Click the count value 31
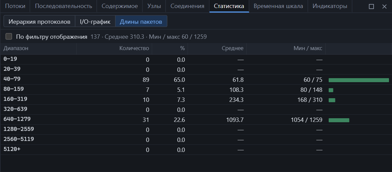This screenshot has height=172, width=392. pyautogui.click(x=146, y=120)
